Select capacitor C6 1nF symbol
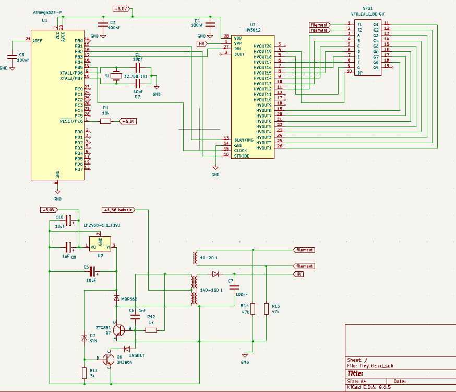Viewport: 456px width, 392px height. (135, 317)
